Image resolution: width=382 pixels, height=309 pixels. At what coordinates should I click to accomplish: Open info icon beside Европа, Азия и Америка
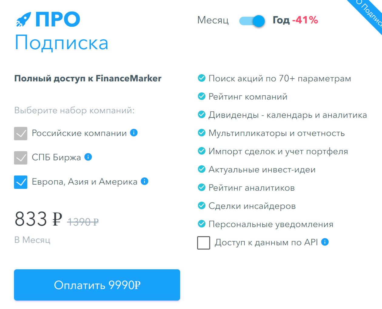(x=144, y=181)
